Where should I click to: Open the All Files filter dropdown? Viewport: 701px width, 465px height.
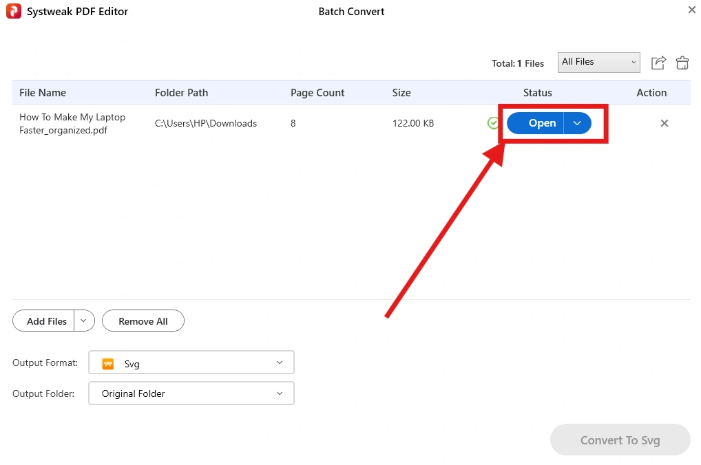point(598,62)
